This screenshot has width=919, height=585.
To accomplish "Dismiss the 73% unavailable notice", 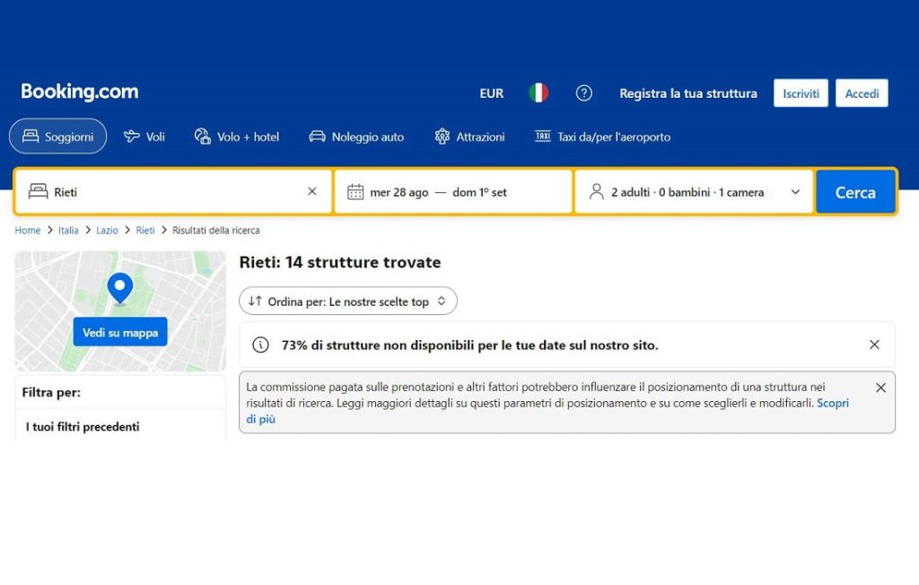I will [x=874, y=345].
